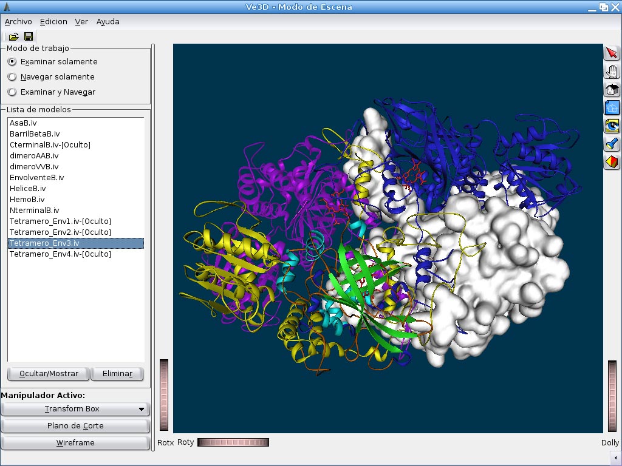Open the Edicion menu
This screenshot has height=466, width=622.
click(x=53, y=21)
